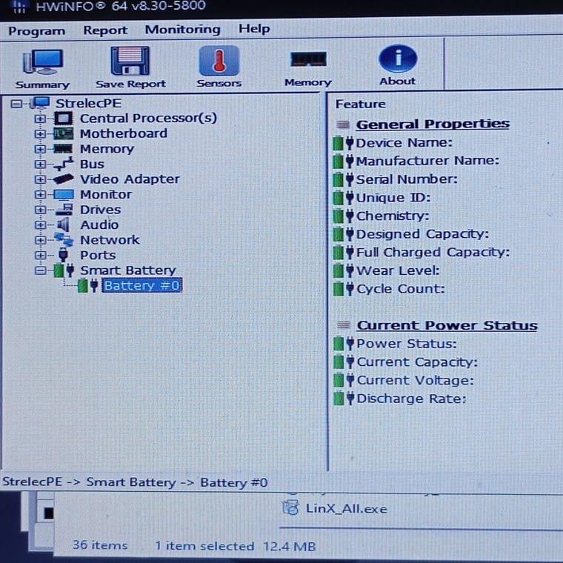
Task: Click the status bar path text
Action: (x=135, y=482)
